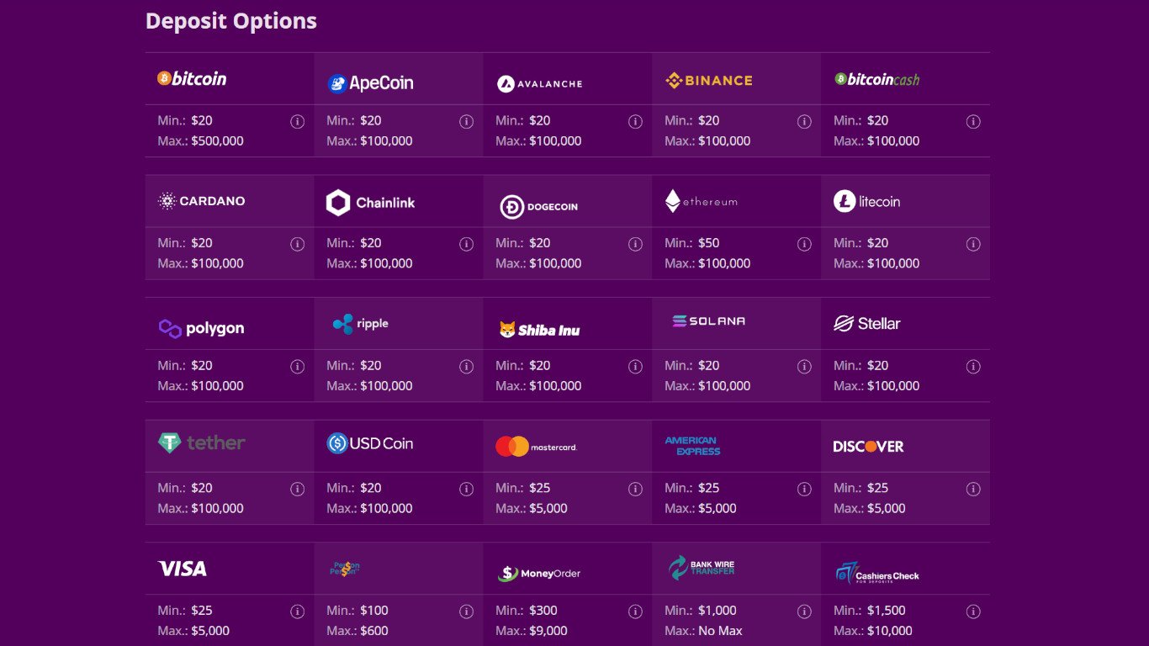The height and width of the screenshot is (646, 1149).
Task: Select the Solana logo
Action: 708,320
